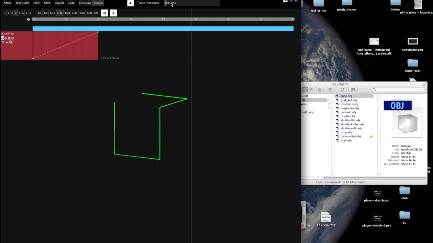Click the record circle icon in the track controls

(x=13, y=38)
